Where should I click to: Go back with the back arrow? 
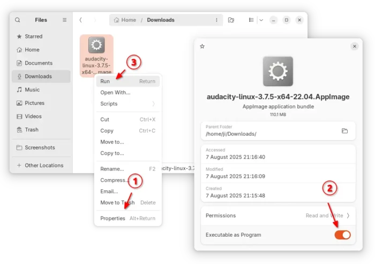click(81, 20)
